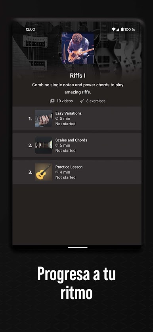Tap the videos playlist icon
153x332 pixels.
[x=52, y=101]
